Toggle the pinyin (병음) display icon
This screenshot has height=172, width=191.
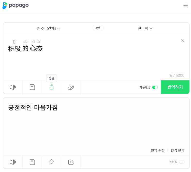pos(51,87)
